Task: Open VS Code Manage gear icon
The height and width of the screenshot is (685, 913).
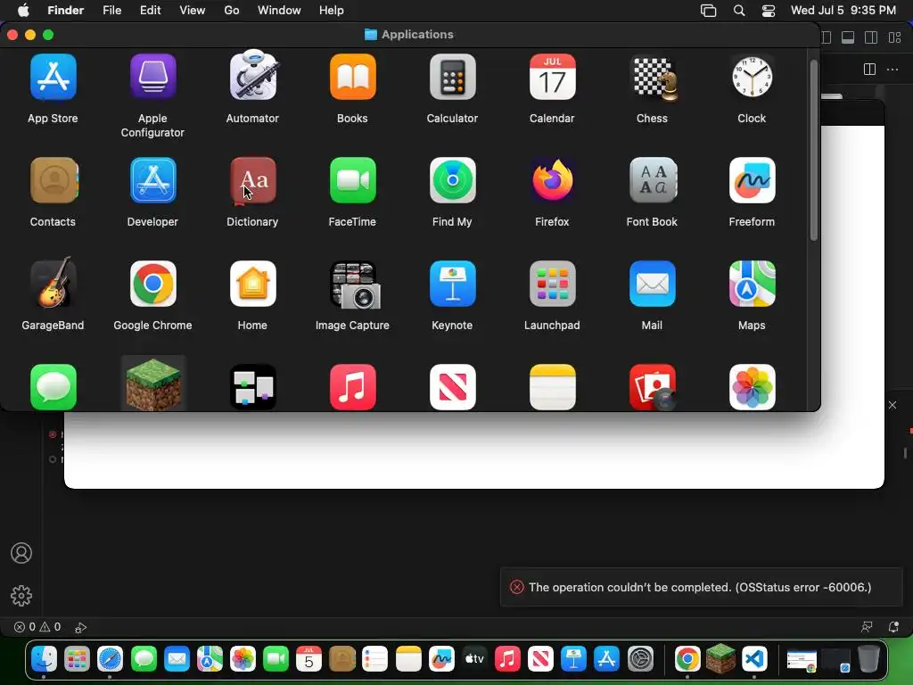Action: tap(21, 595)
